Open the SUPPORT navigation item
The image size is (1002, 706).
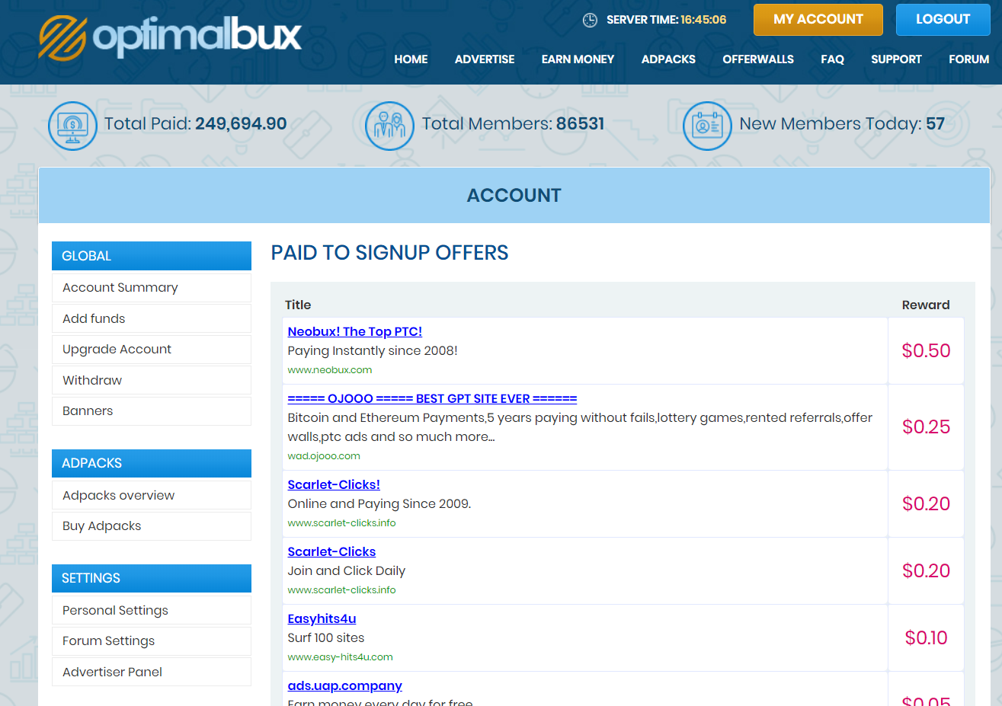[x=896, y=59]
